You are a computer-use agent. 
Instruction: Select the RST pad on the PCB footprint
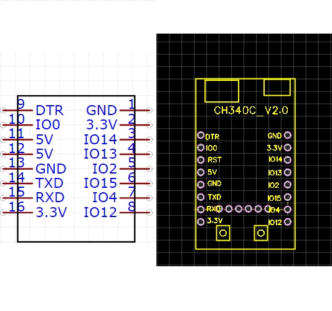pyautogui.click(x=201, y=160)
